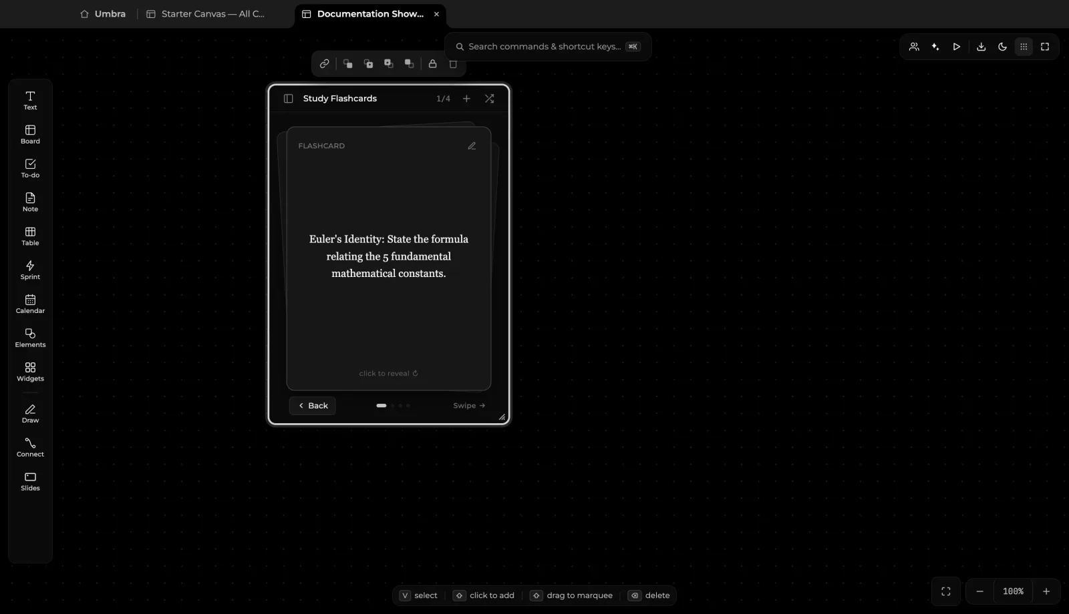This screenshot has width=1069, height=614.
Task: Open the Umbra home tab
Action: 103,13
